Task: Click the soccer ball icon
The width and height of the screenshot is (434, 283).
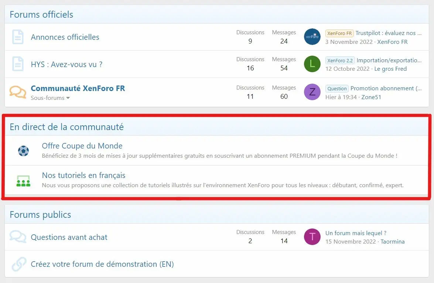Action: tap(23, 150)
